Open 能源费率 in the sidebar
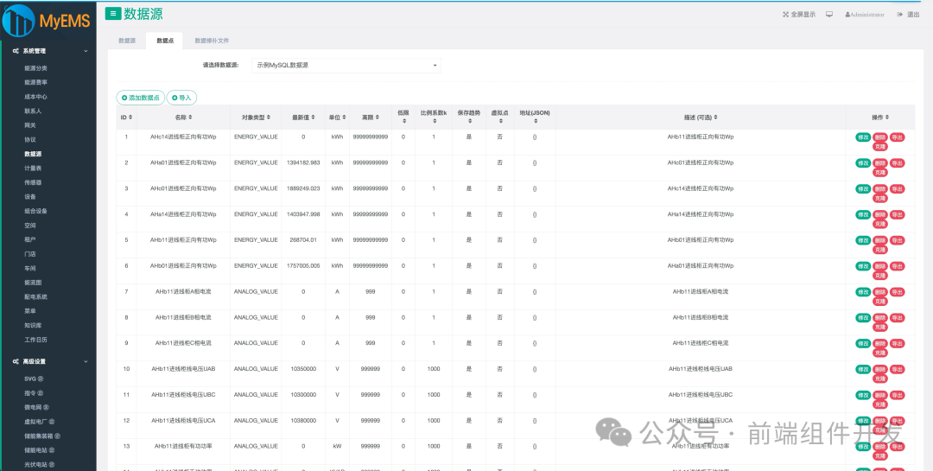Screen dimensions: 933x471 [x=35, y=82]
